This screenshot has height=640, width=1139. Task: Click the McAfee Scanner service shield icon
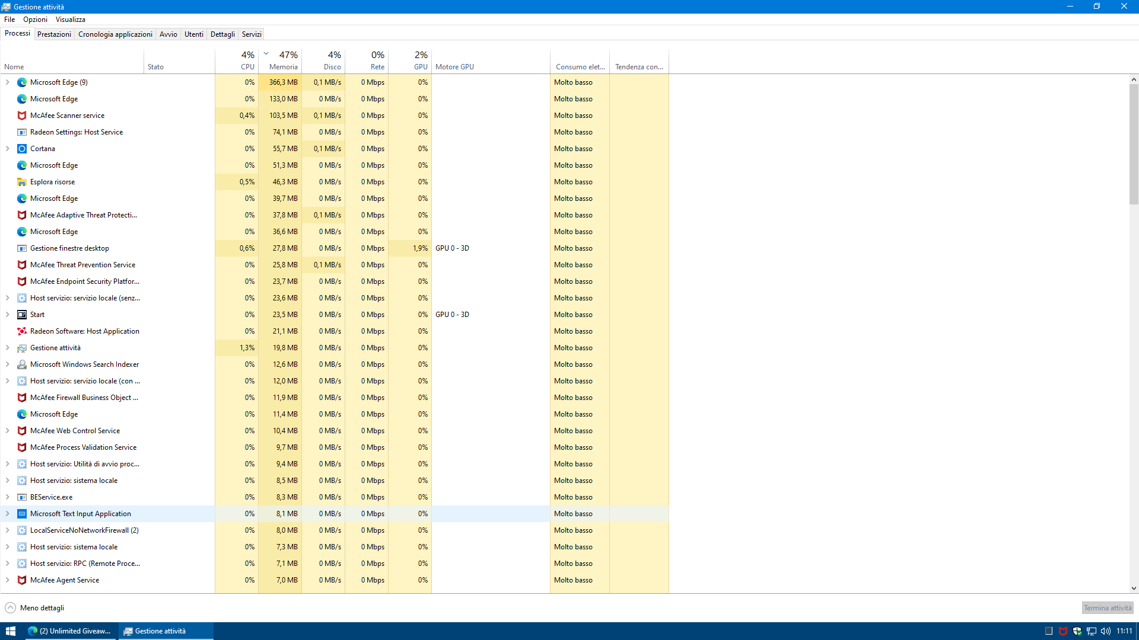[22, 116]
